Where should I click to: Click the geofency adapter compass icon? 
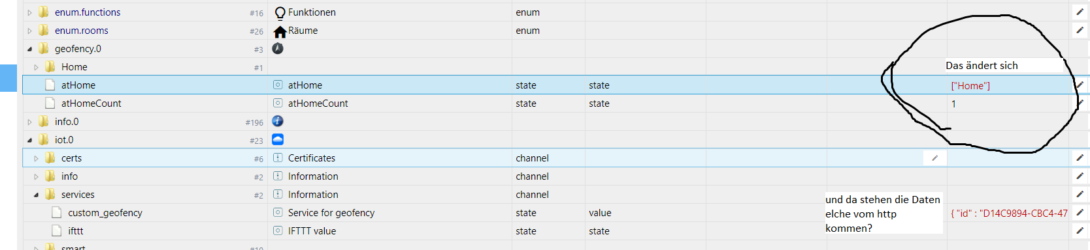(x=278, y=48)
